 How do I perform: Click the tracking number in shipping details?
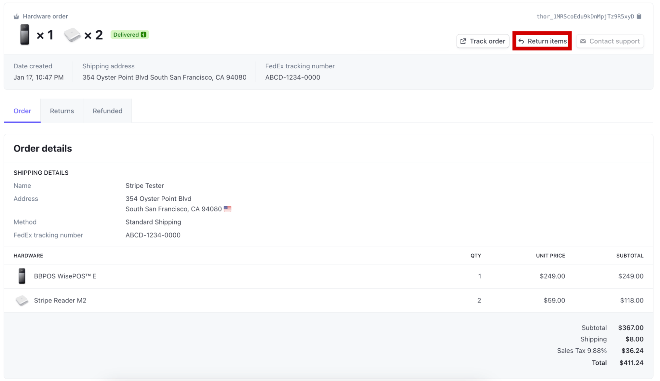pyautogui.click(x=153, y=235)
